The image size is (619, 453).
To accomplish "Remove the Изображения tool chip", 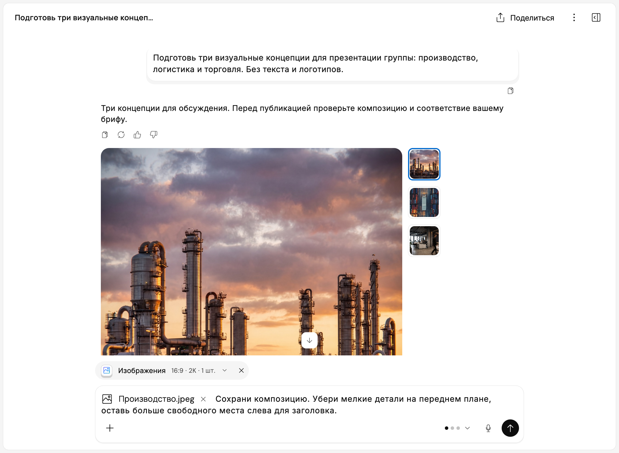I will tap(241, 370).
